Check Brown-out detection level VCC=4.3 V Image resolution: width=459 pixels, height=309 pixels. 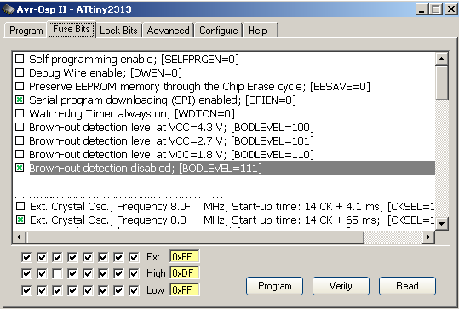[20, 127]
